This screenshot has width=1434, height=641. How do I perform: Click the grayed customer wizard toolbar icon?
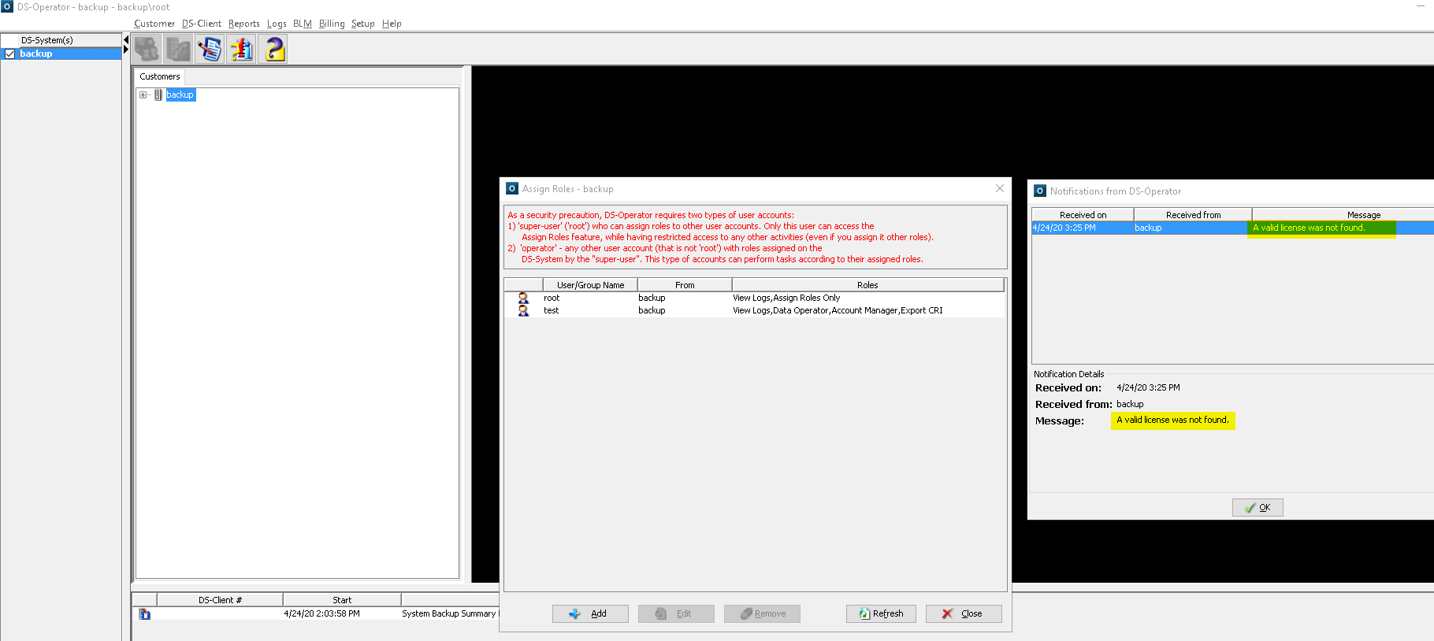tap(147, 49)
